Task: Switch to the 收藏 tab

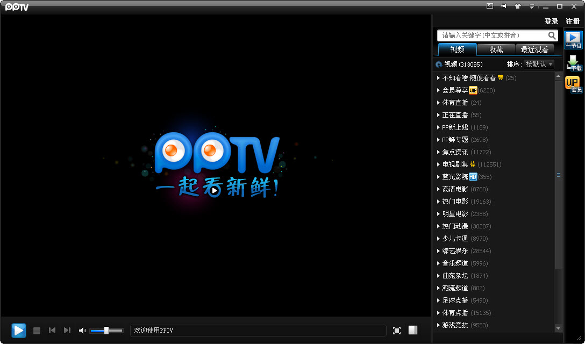Action: click(496, 49)
